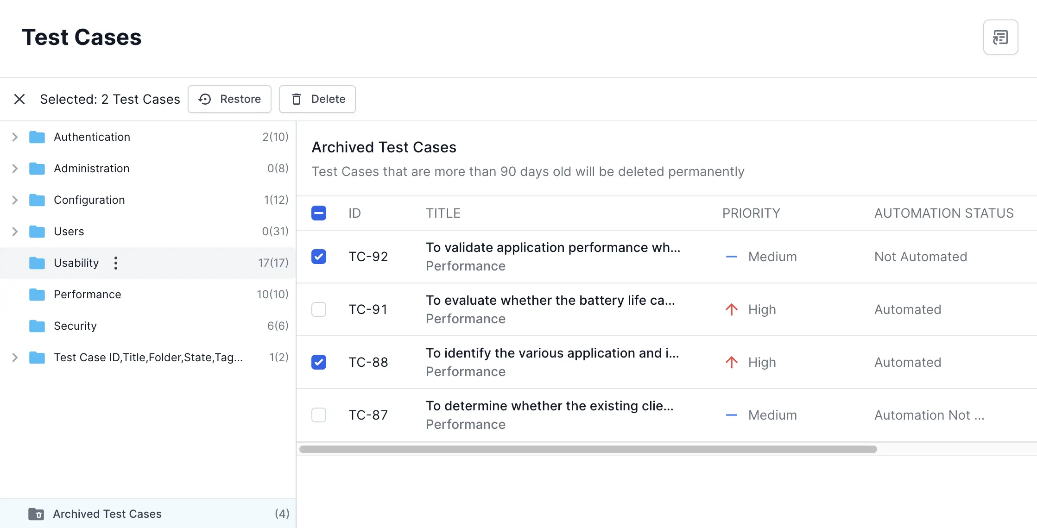Open the Administration folder in tree
Image resolution: width=1037 pixels, height=528 pixels.
tap(92, 169)
